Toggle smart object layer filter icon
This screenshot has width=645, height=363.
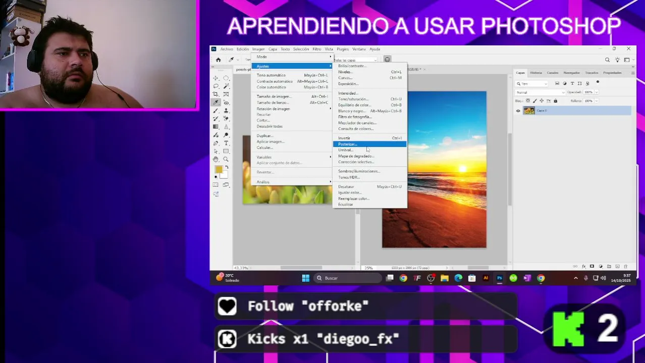(586, 84)
